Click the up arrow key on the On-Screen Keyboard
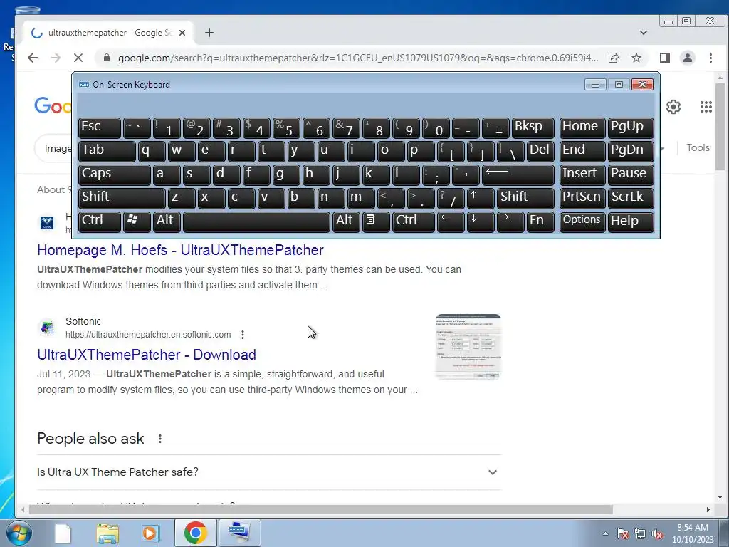Screen dimensions: 729x547 pos(481,198)
